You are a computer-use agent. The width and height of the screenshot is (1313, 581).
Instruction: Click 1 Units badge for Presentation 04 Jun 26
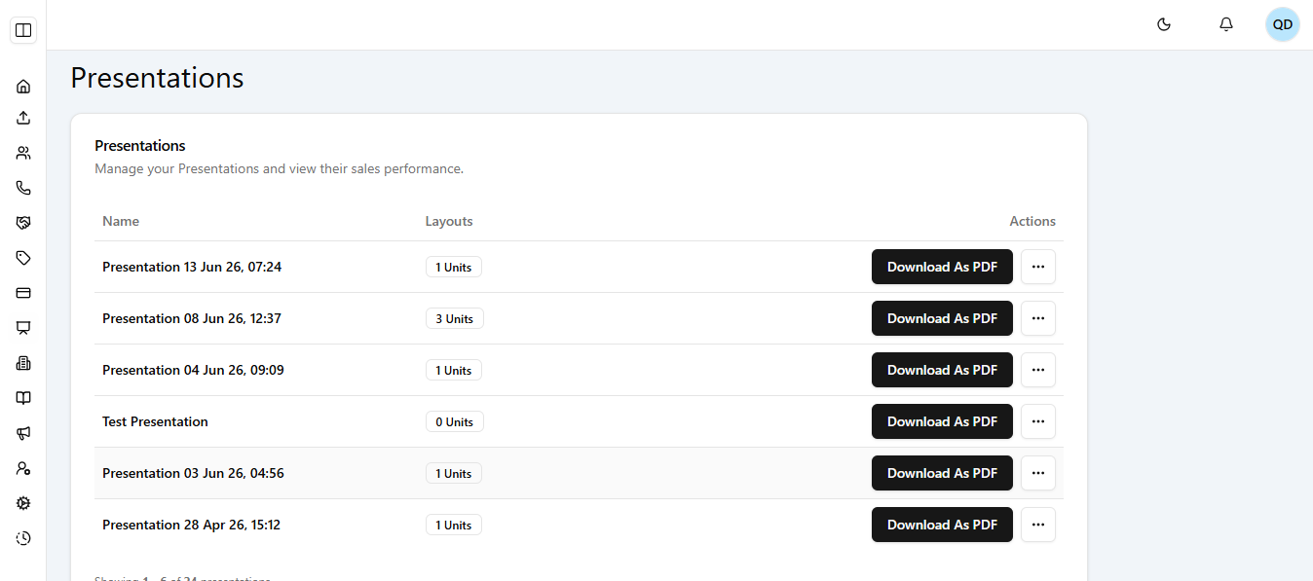click(454, 370)
